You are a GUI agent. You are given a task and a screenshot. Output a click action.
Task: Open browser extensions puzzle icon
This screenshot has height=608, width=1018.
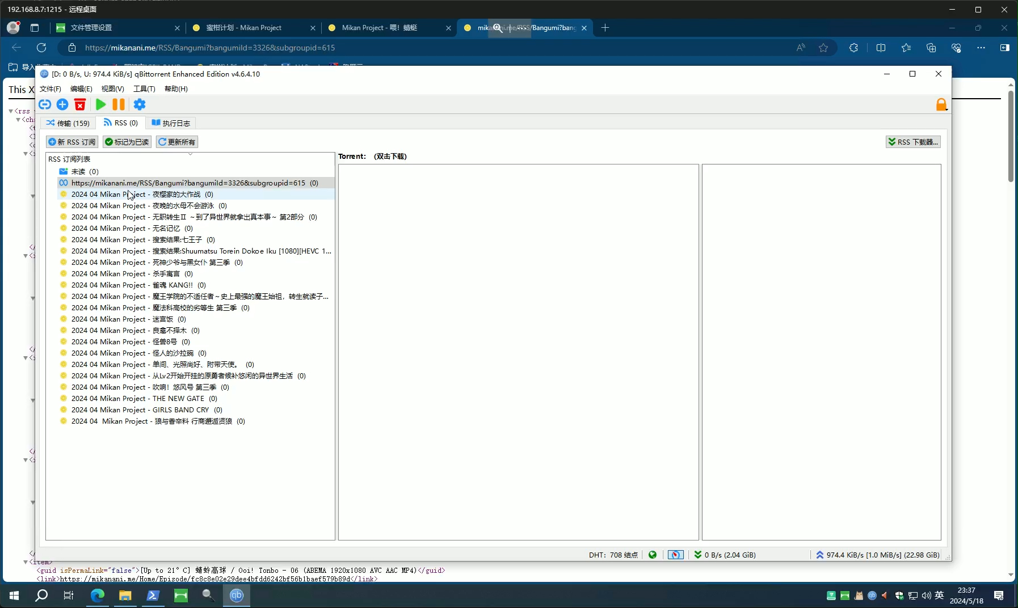pyautogui.click(x=853, y=48)
